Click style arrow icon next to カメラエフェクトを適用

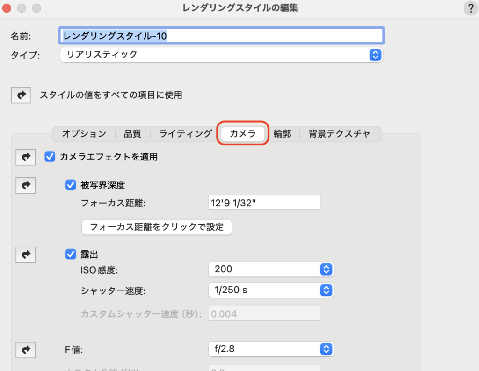(x=26, y=157)
